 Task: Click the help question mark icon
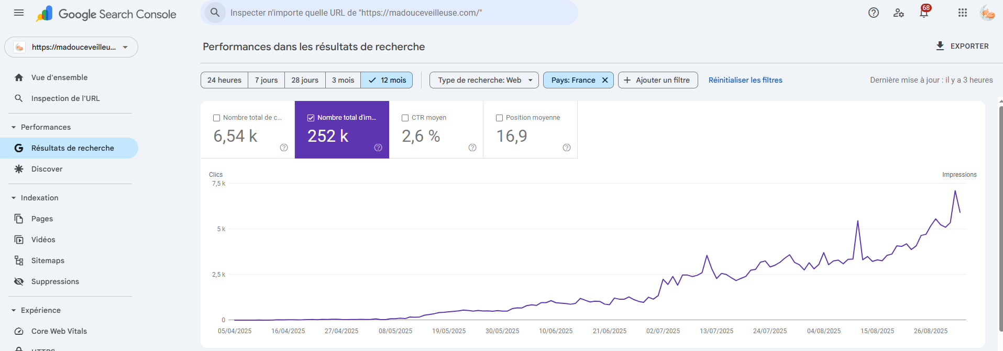click(x=873, y=13)
